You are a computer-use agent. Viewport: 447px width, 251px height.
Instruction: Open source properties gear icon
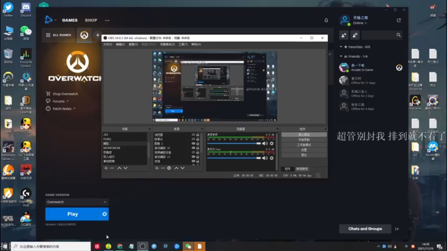click(x=169, y=168)
